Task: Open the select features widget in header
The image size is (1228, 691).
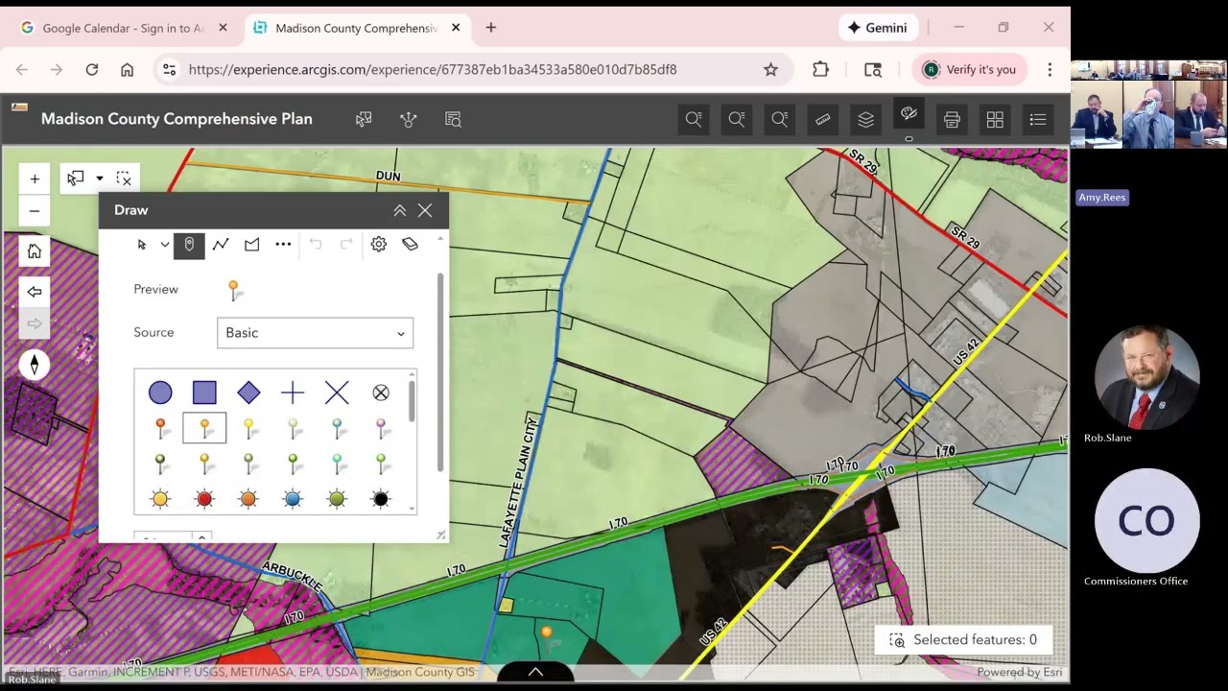Action: click(364, 120)
